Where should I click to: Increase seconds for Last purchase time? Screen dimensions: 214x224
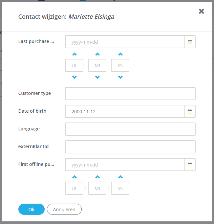(120, 54)
